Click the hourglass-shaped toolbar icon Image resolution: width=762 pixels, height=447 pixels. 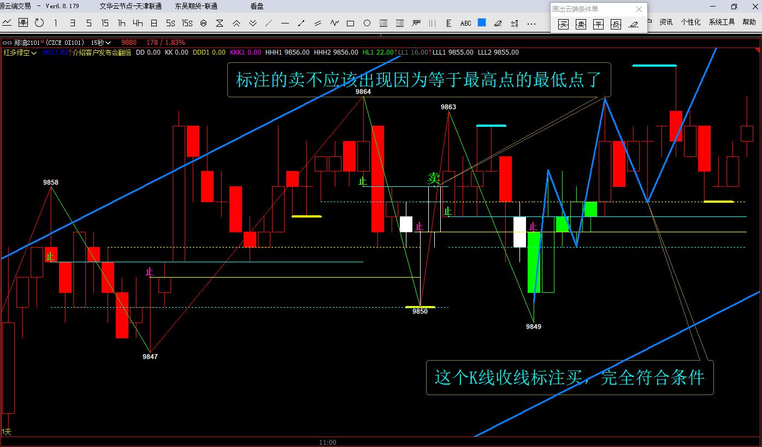tap(220, 23)
